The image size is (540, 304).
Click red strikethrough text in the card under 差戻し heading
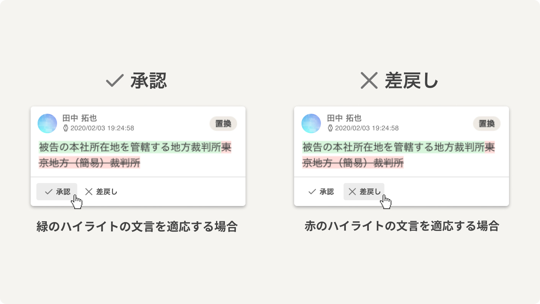click(x=353, y=163)
